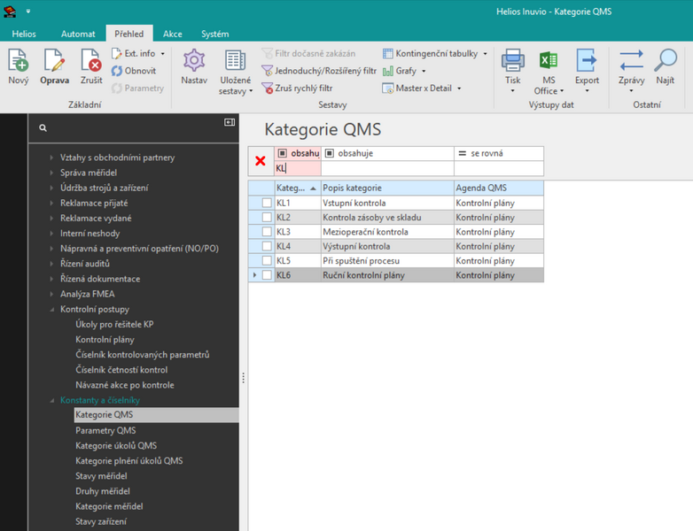Check the box for row KL1
The width and height of the screenshot is (693, 531).
(x=267, y=203)
